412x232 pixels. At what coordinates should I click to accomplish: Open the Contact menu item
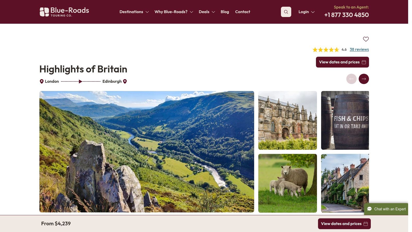point(243,12)
